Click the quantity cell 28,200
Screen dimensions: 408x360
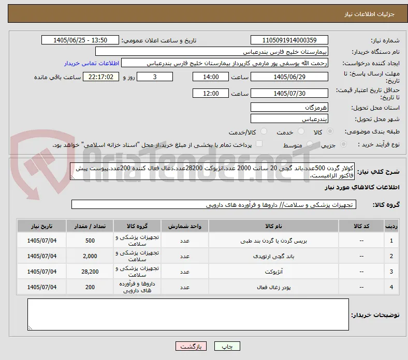pos(90,272)
